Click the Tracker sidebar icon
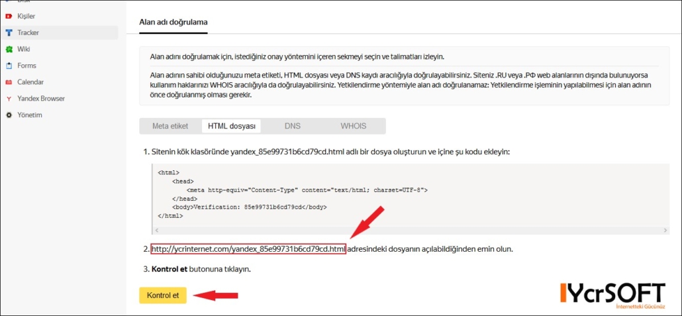The height and width of the screenshot is (316, 682). (8, 33)
